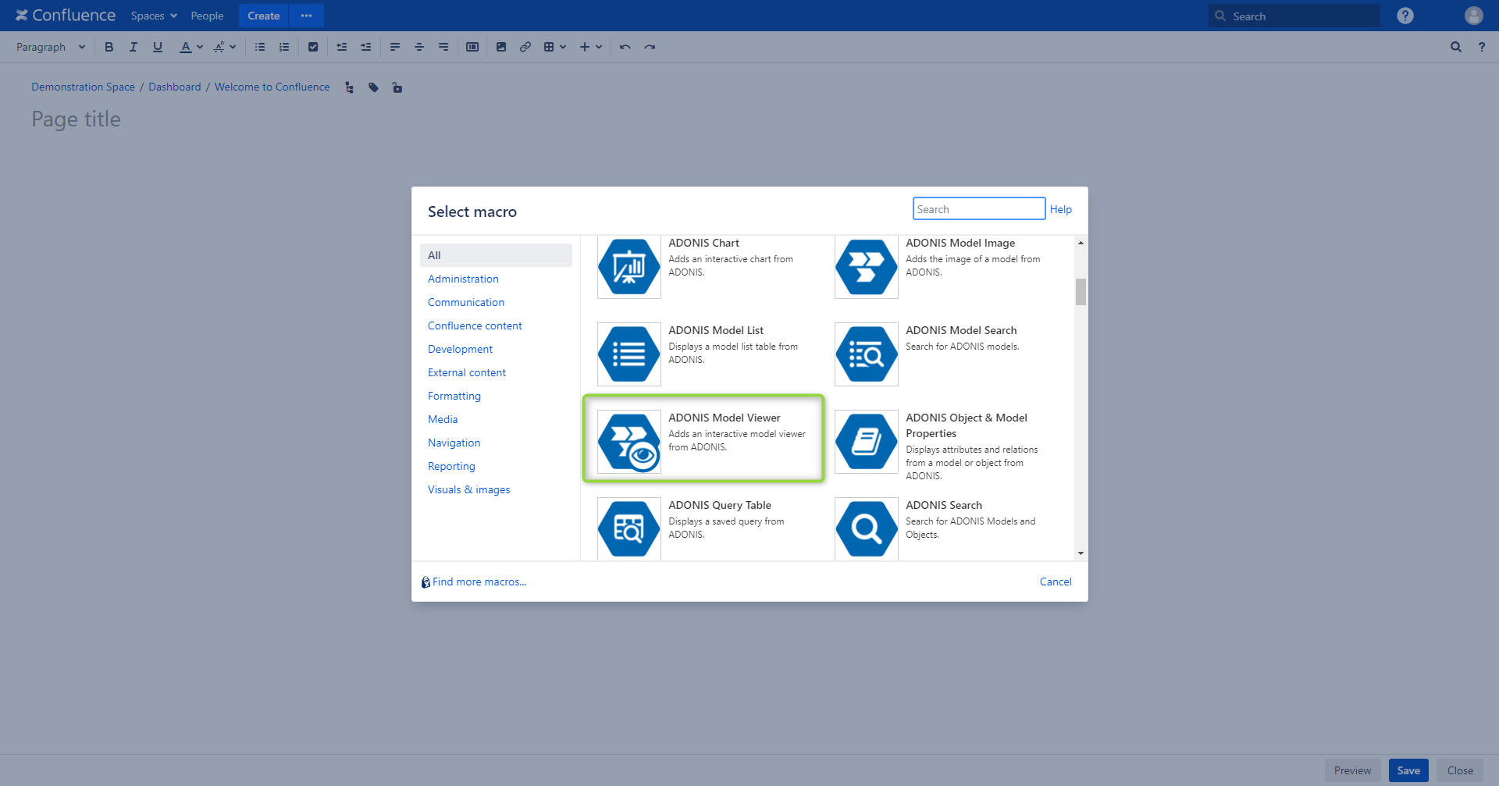Open Find more macros link
This screenshot has height=786, width=1499.
479,581
